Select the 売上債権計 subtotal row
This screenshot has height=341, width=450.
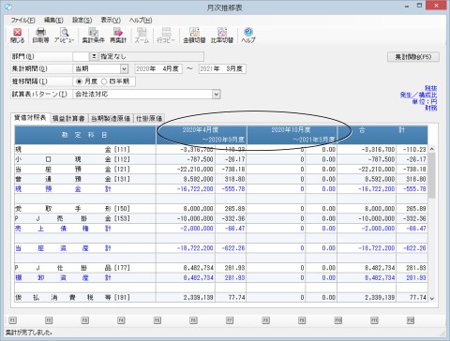(x=221, y=229)
